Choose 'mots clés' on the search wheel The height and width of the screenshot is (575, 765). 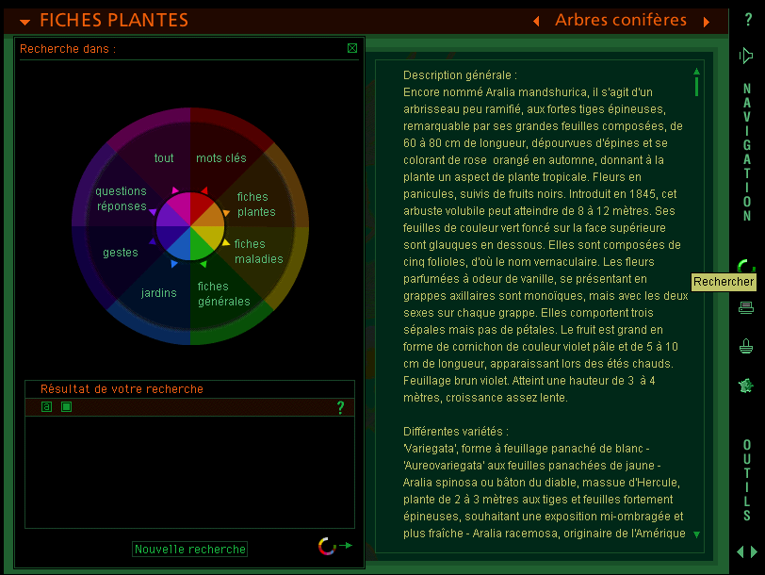220,158
